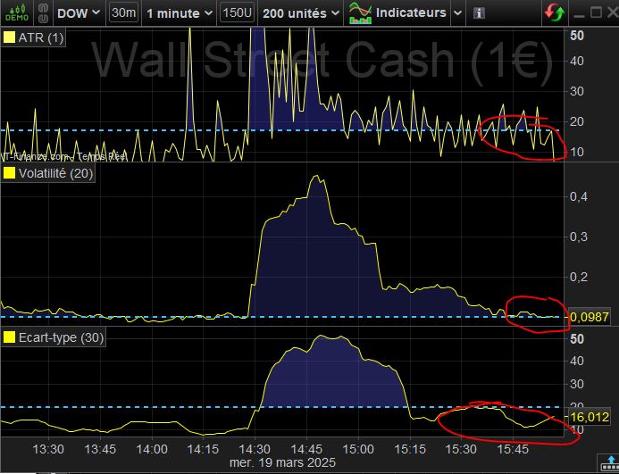Click the 16,012 Ecart-type value tag

coord(590,417)
